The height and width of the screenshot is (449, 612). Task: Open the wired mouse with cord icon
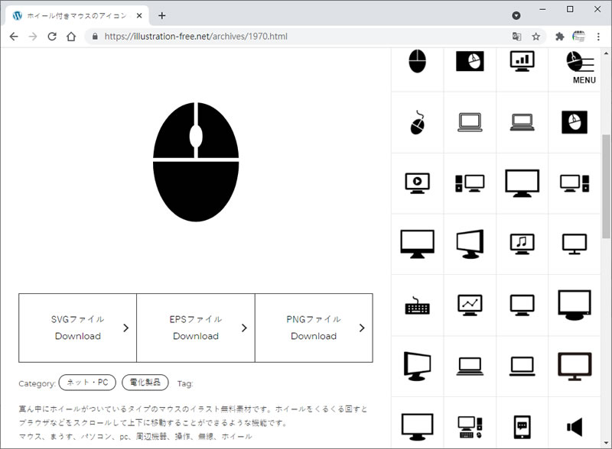[x=417, y=122]
